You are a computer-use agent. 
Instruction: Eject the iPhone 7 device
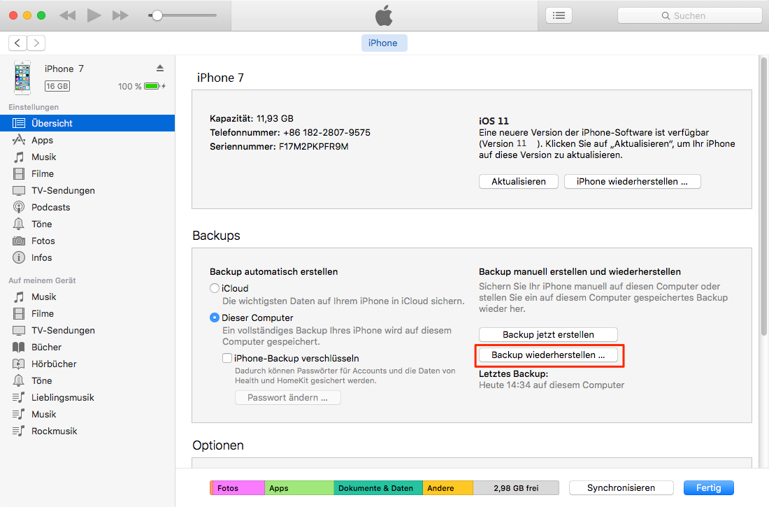point(160,69)
